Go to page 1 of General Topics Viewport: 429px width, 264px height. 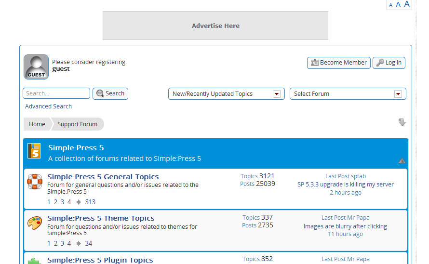point(49,202)
